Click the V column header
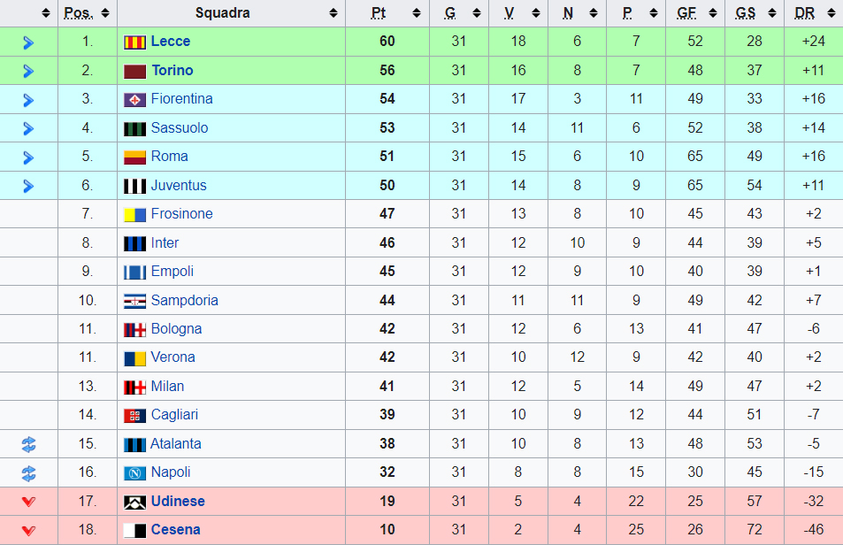The height and width of the screenshot is (545, 843). 510,13
